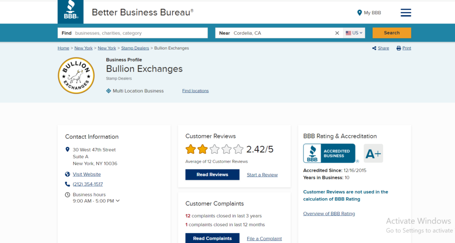Click the My BBB label

(x=373, y=13)
